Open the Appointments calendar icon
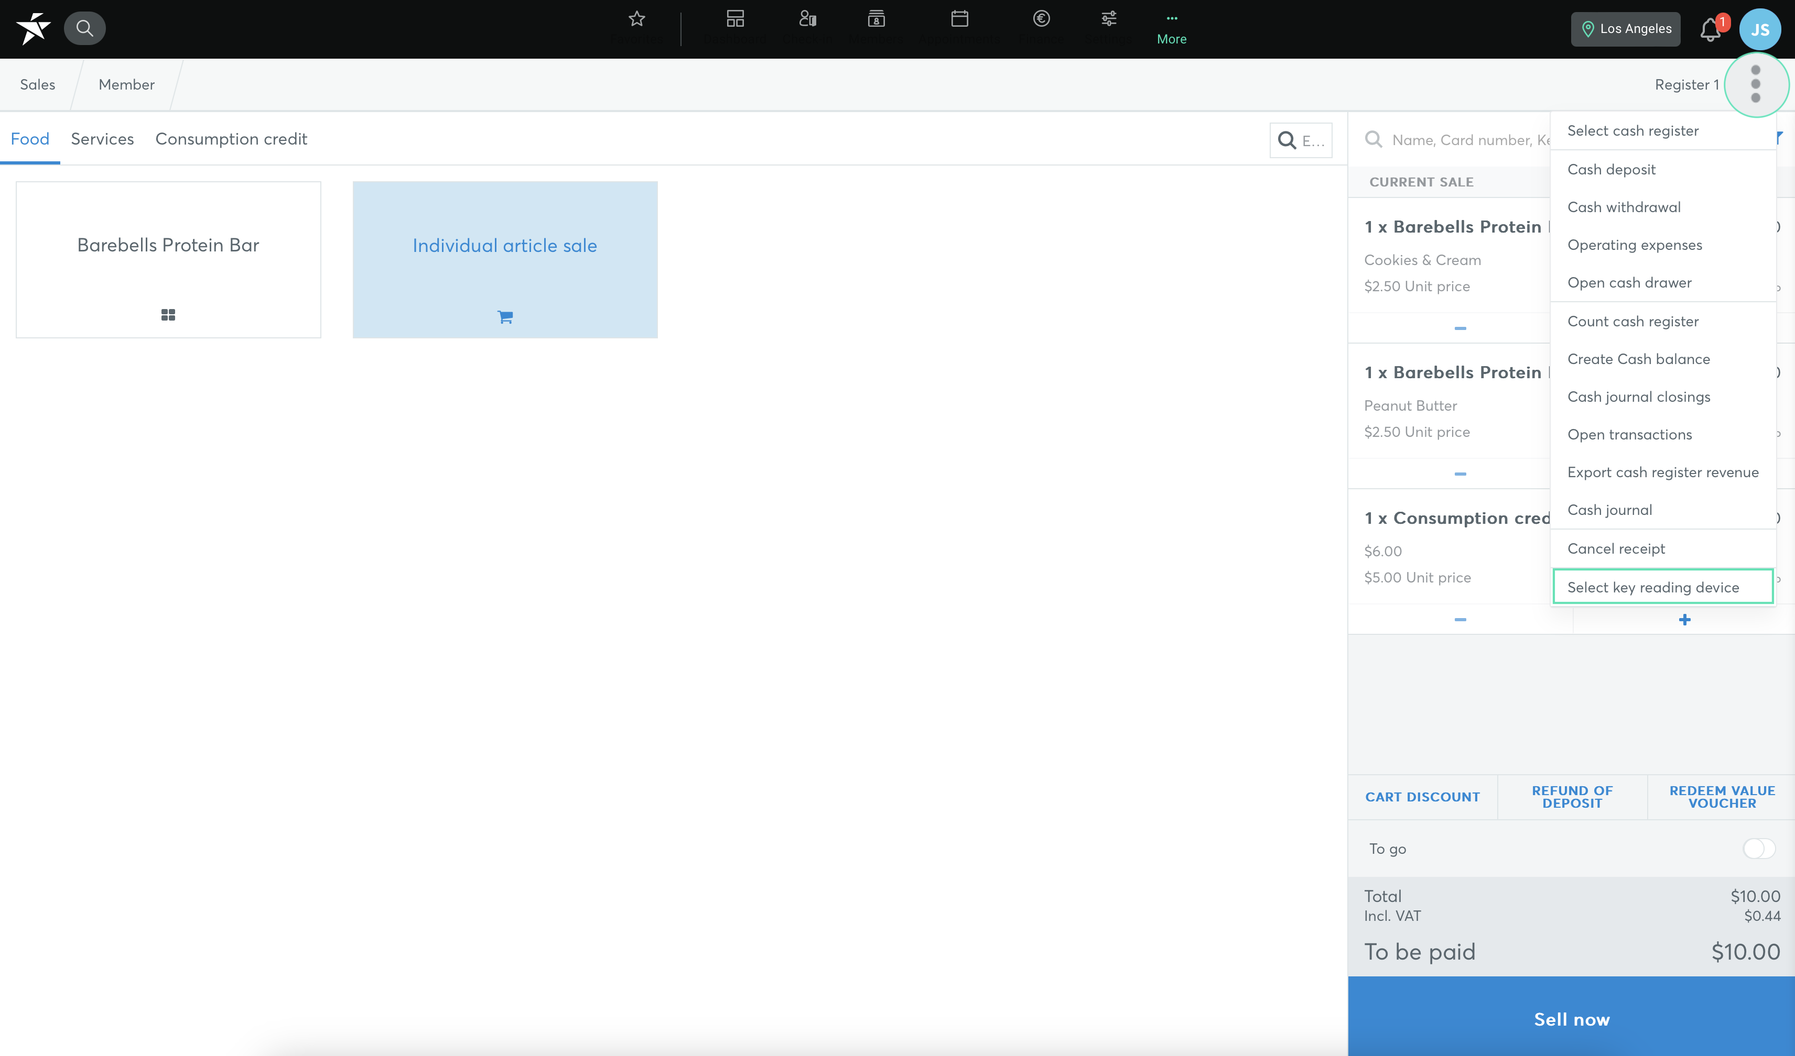 coord(959,19)
